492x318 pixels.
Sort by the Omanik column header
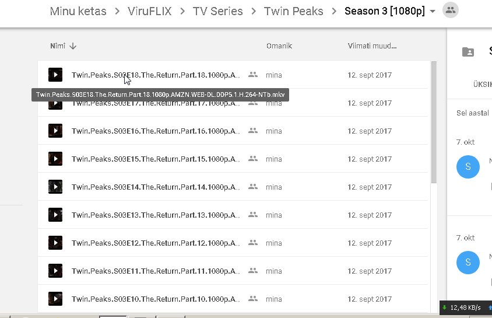[x=279, y=46]
